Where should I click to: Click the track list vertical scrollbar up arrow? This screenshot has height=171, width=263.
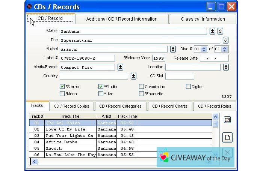coord(216,117)
